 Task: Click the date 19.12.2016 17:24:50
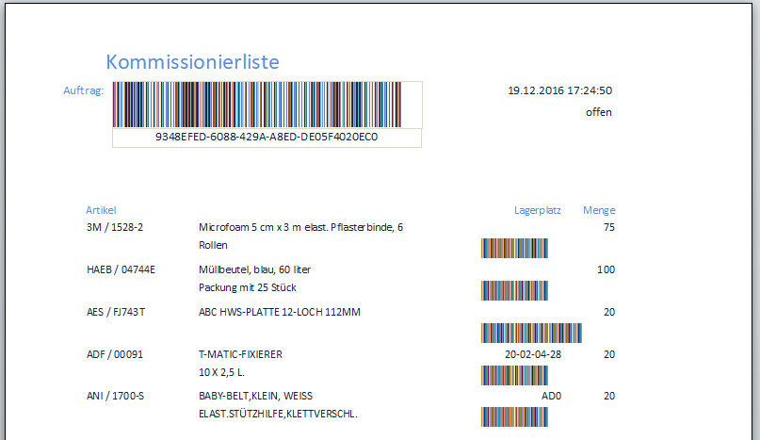click(x=559, y=90)
